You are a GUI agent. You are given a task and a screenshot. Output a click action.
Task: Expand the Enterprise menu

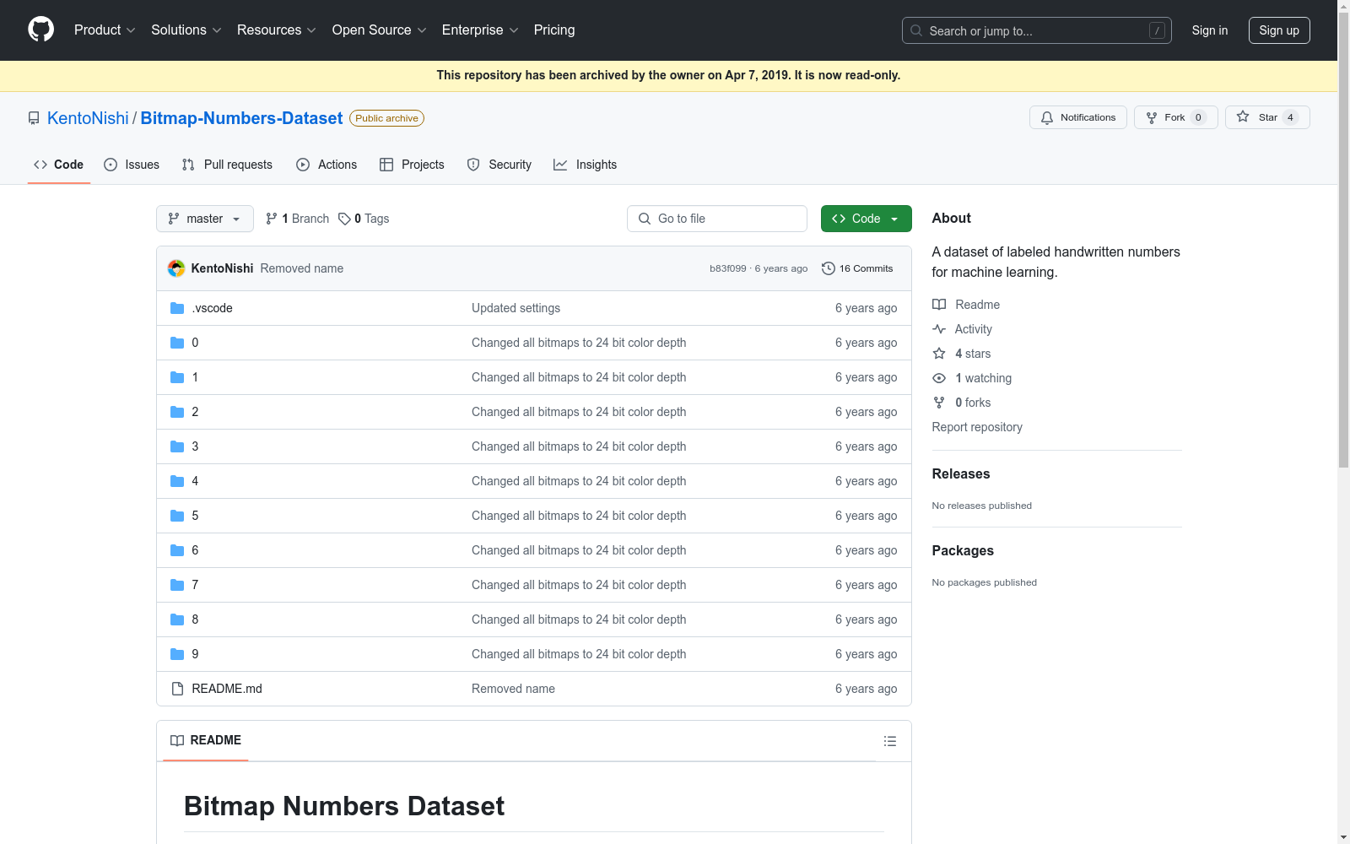point(480,30)
